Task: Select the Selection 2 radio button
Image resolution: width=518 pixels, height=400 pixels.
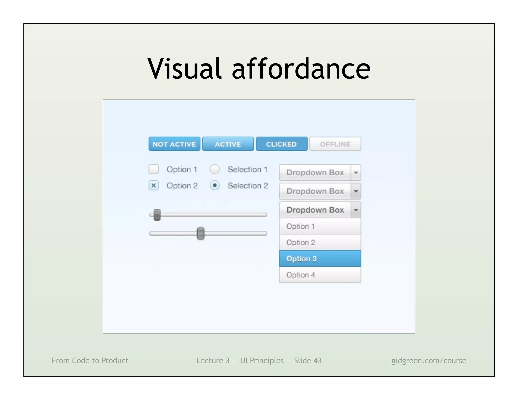Action: coord(215,185)
